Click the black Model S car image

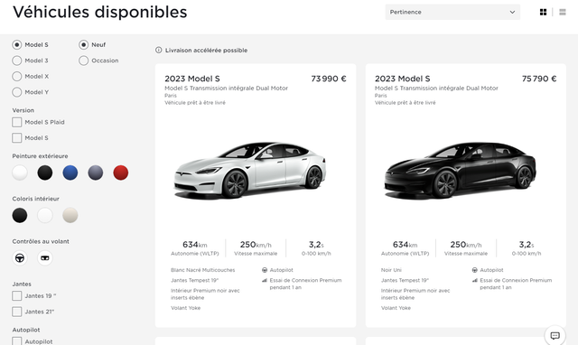(x=460, y=170)
